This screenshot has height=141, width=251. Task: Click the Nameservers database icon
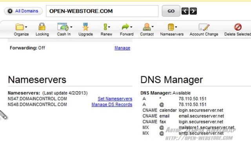(171, 27)
